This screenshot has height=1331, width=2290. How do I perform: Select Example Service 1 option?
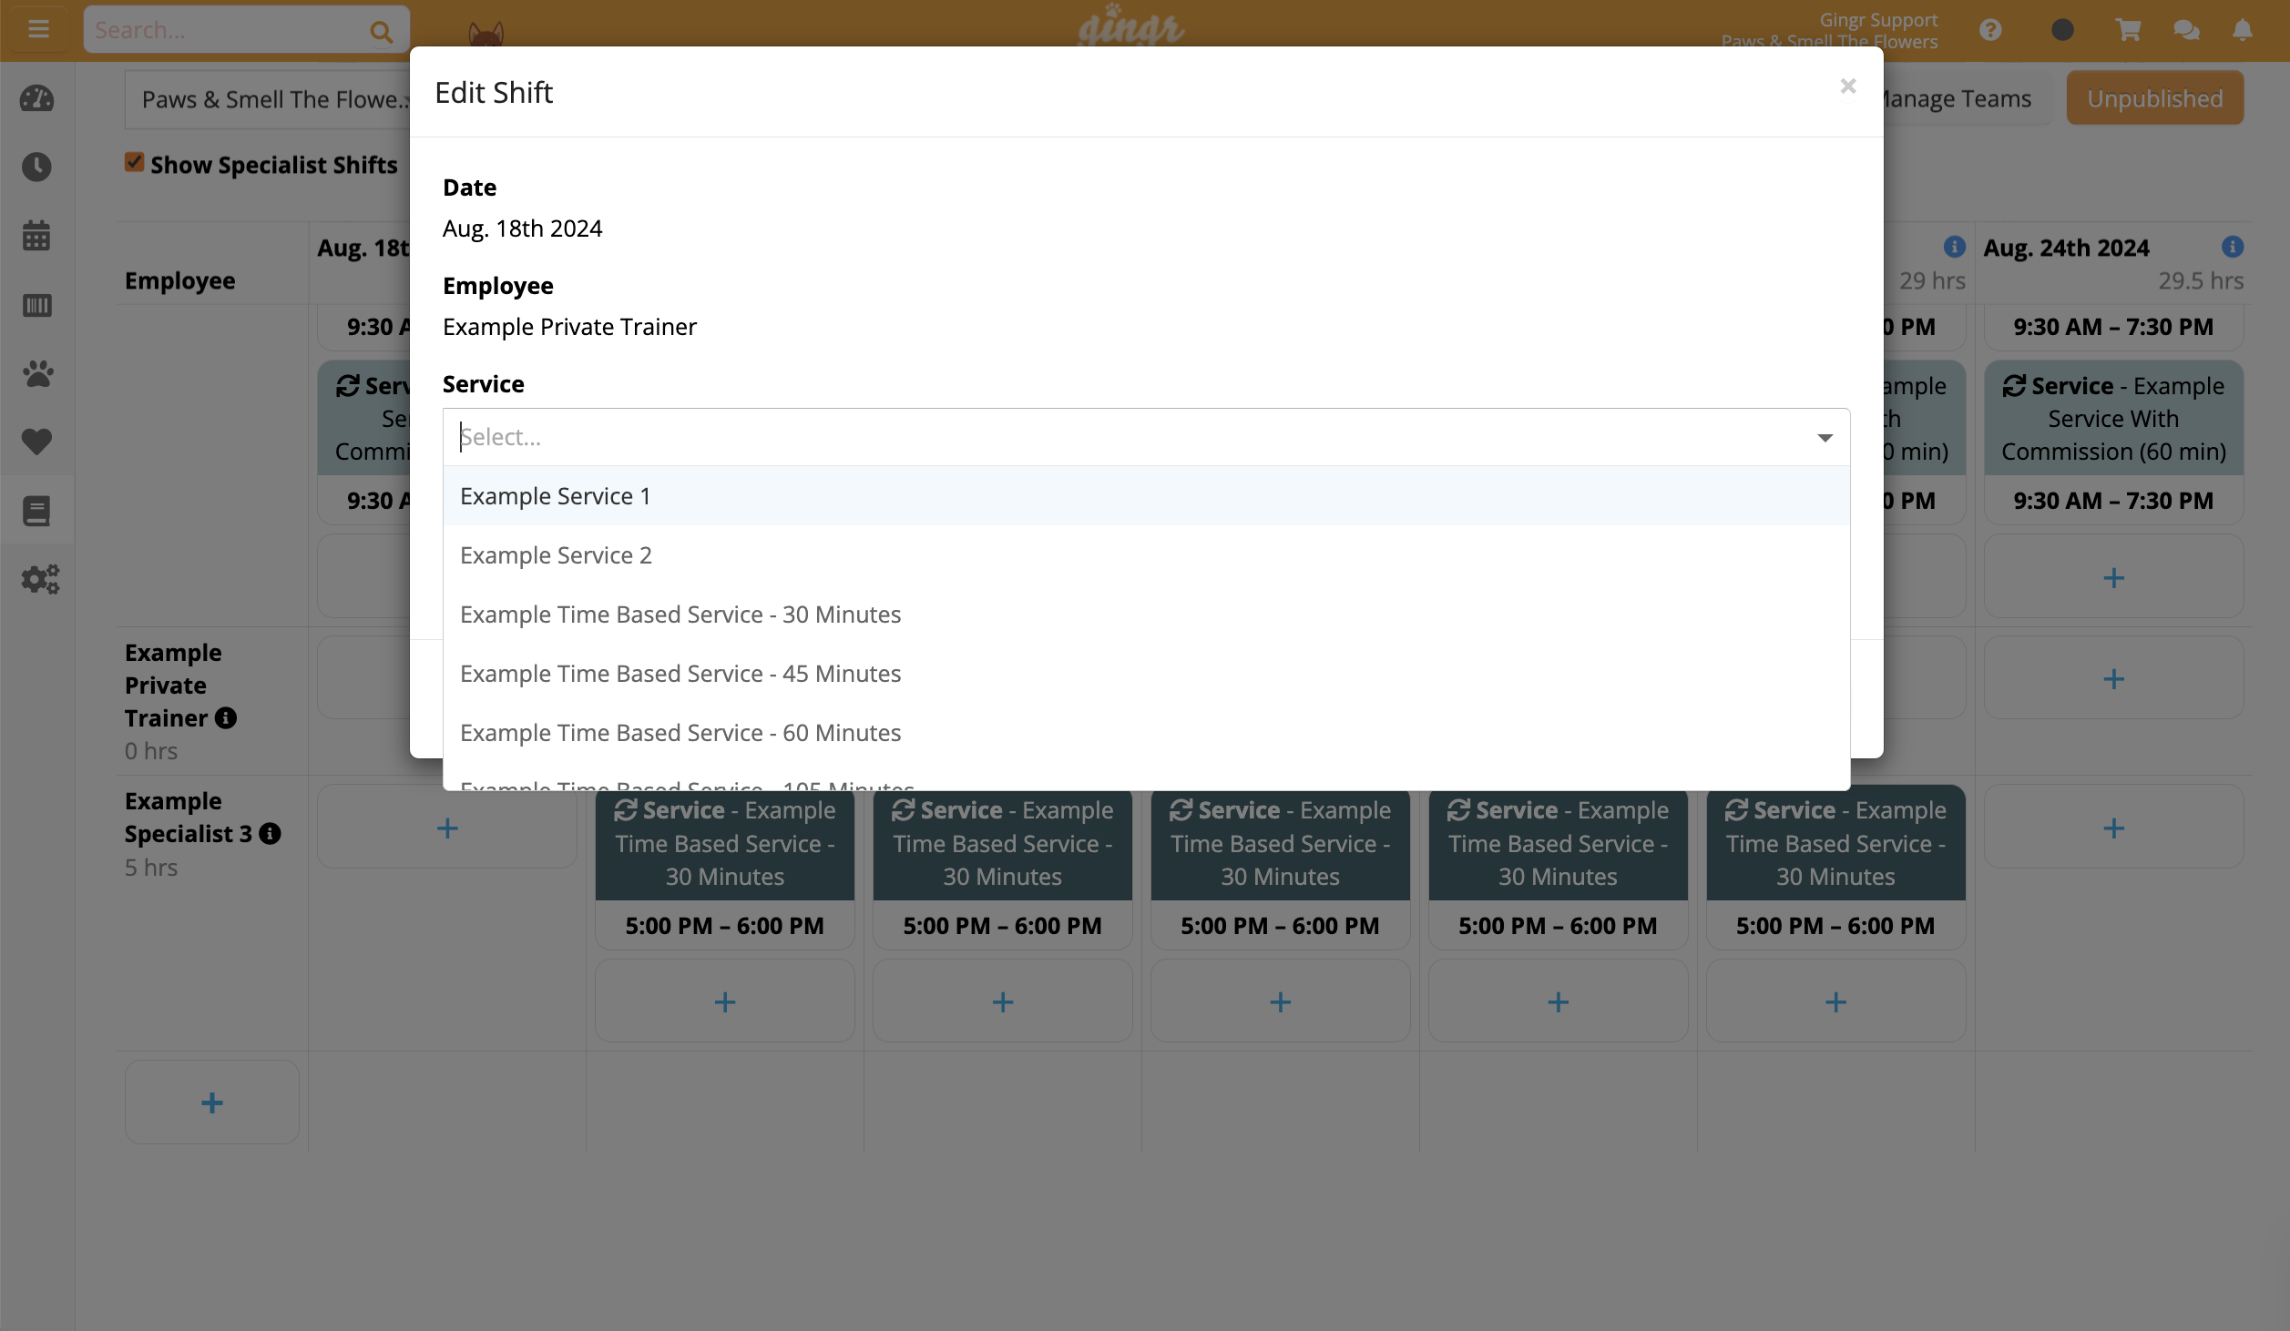pos(1146,496)
